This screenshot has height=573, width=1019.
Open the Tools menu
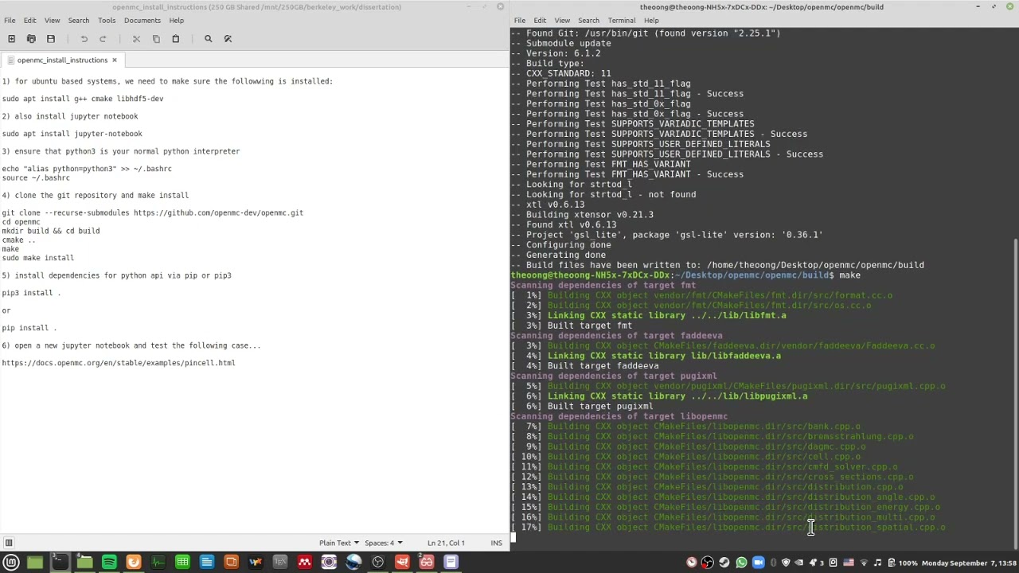point(107,20)
